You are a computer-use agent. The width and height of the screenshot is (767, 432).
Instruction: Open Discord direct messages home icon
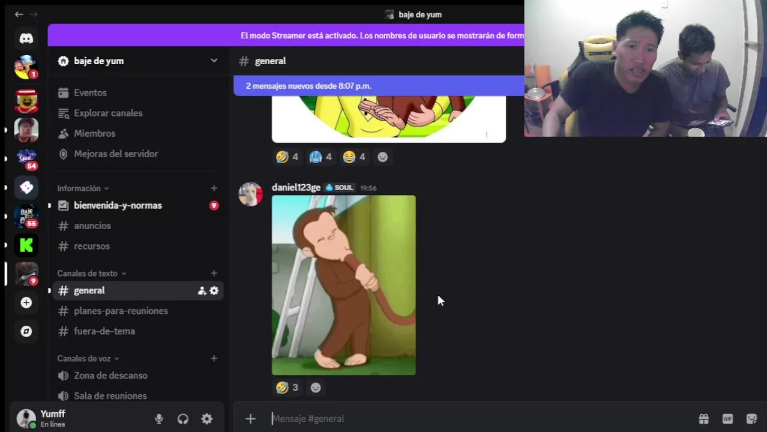point(26,38)
